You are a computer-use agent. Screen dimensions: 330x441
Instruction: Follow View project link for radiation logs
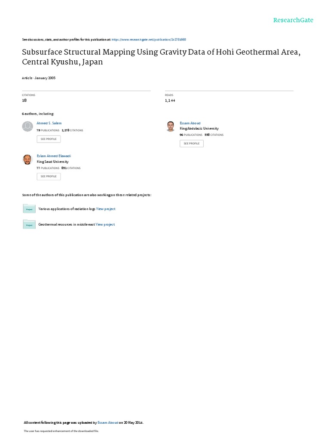106,209
